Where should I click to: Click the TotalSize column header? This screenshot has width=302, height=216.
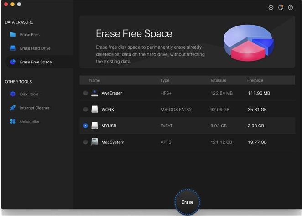point(218,80)
